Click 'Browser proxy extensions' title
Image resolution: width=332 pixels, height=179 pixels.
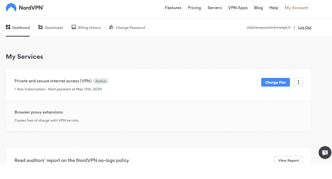point(38,112)
